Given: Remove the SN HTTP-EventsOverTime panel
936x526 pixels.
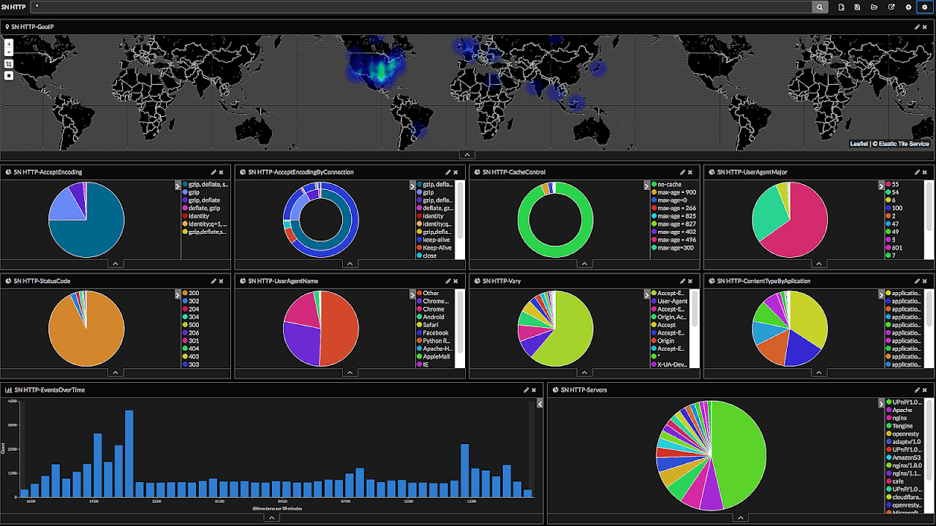Looking at the screenshot, I should click(x=534, y=390).
